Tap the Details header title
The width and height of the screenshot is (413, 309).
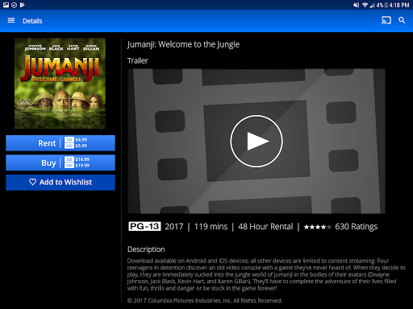32,21
